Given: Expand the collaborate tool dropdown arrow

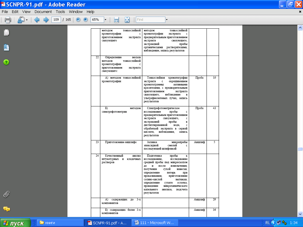Looking at the screenshot, I should (x=27, y=20).
